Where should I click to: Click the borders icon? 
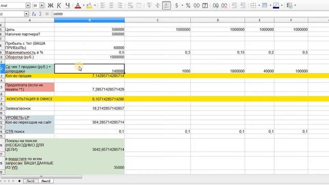[253, 6]
